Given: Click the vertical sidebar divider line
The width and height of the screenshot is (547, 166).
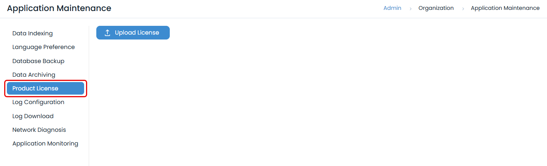Looking at the screenshot, I should coord(89,95).
